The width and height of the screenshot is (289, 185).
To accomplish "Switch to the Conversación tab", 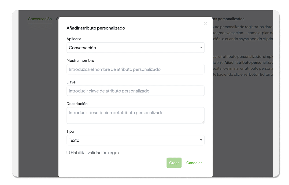I will pyautogui.click(x=40, y=19).
